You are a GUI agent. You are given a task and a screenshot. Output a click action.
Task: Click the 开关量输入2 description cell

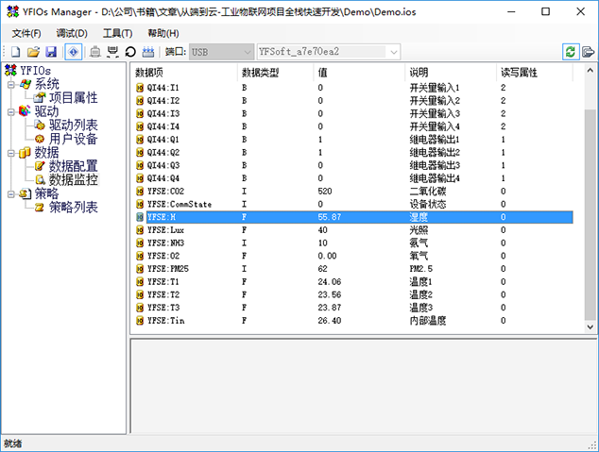pos(435,101)
